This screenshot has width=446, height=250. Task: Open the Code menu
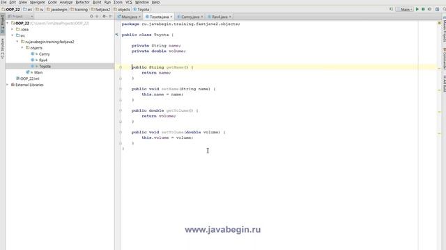[52, 2]
